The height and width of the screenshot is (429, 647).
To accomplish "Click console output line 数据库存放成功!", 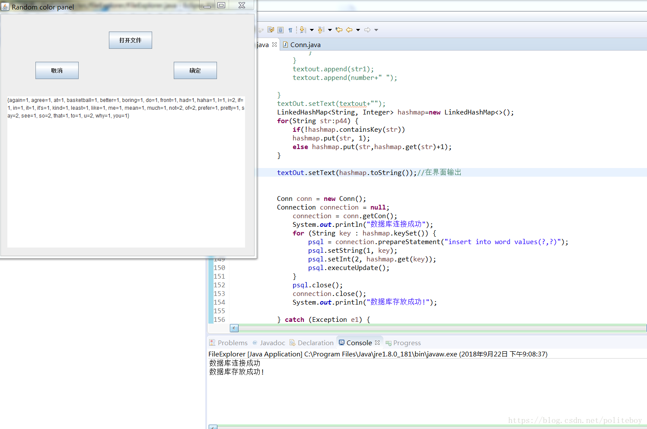I will pyautogui.click(x=236, y=372).
